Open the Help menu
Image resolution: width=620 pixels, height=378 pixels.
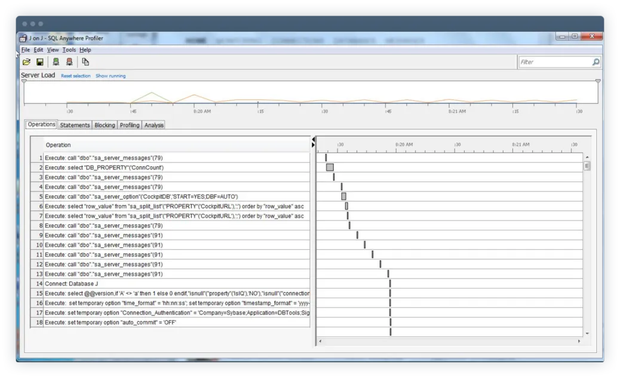tap(85, 50)
